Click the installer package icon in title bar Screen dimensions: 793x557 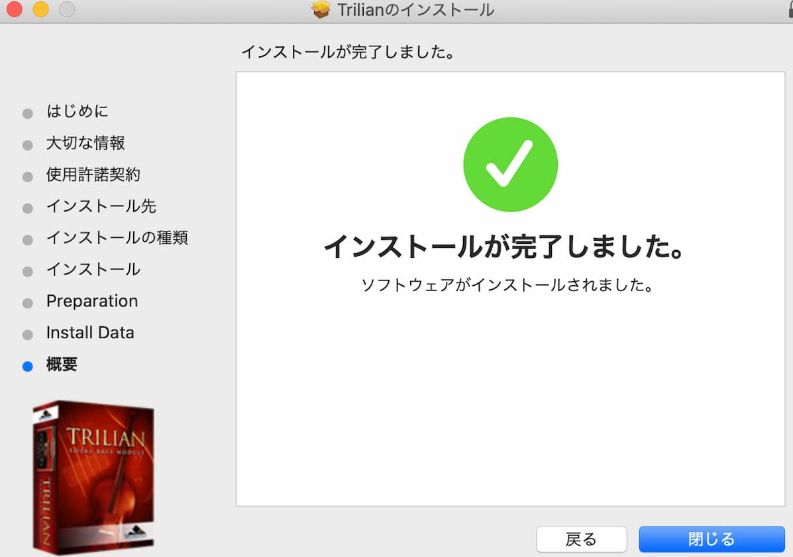click(321, 10)
